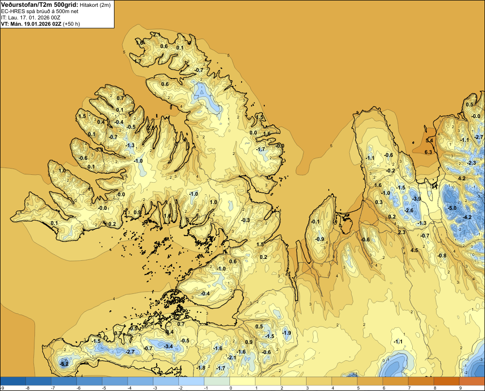Select the legend label '9' on the color scale
Screen dimensions: 485x391
click(460, 388)
